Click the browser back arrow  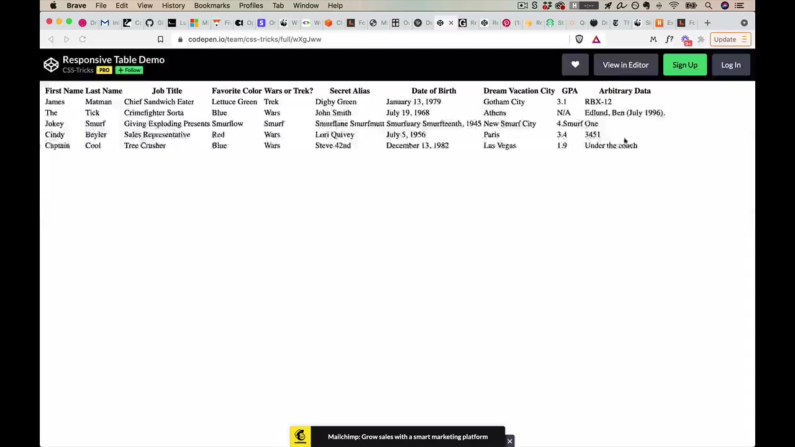point(51,39)
